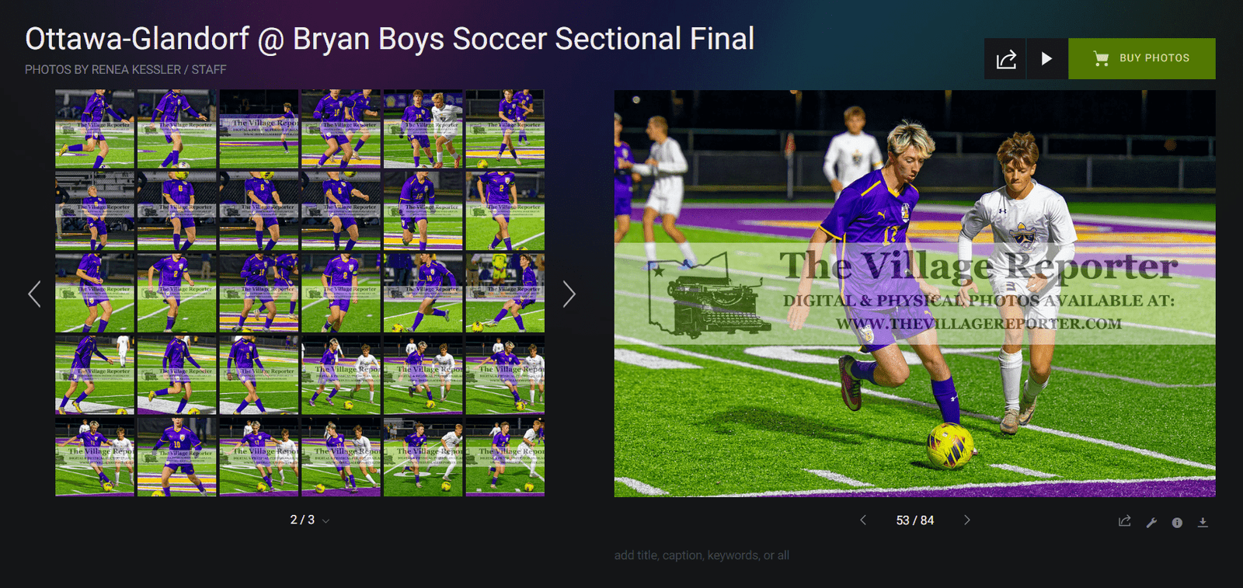Click the 53 / 84 photo counter
The width and height of the screenshot is (1243, 588).
point(915,520)
